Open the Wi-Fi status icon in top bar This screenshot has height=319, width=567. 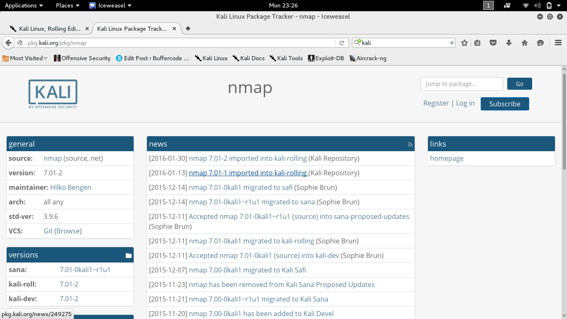[x=526, y=5]
